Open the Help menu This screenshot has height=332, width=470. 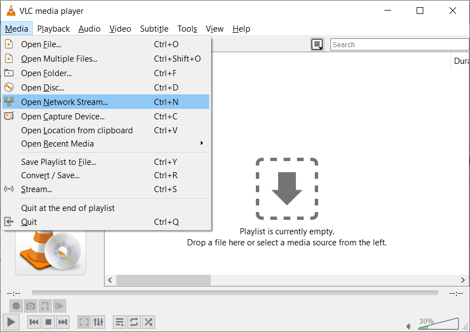point(241,29)
